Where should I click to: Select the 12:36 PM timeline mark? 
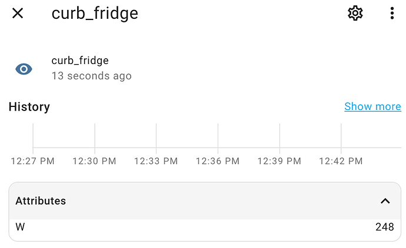coord(218,161)
